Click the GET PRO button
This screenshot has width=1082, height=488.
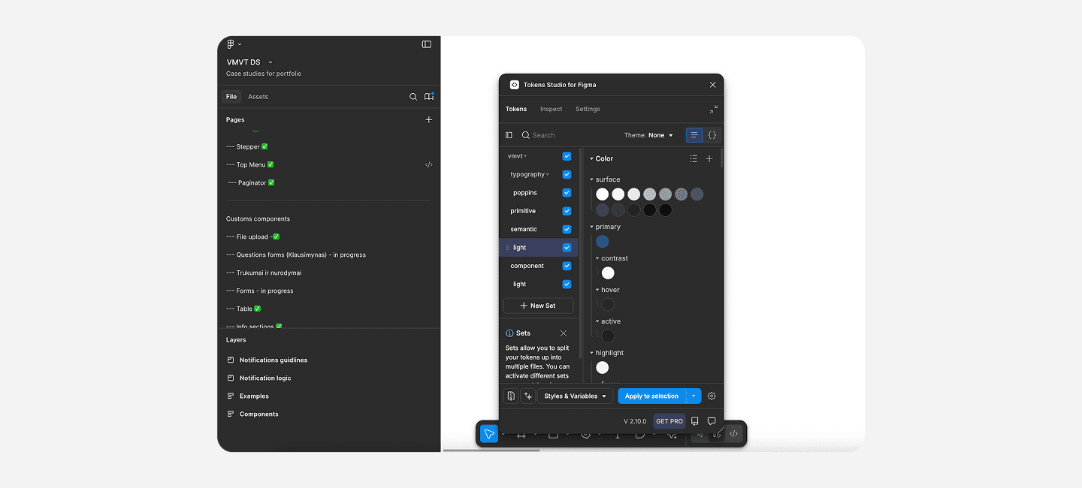[x=669, y=421]
